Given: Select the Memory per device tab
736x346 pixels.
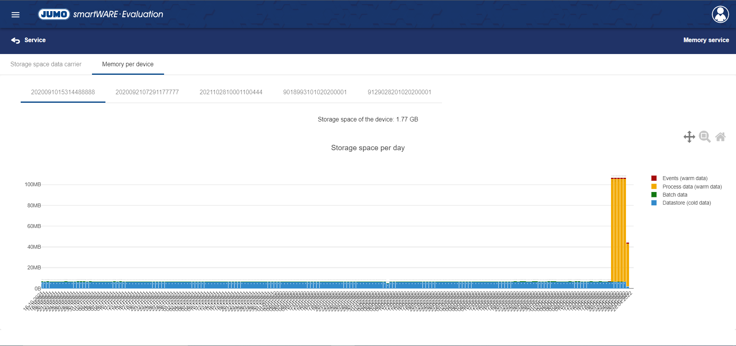Looking at the screenshot, I should pyautogui.click(x=128, y=64).
